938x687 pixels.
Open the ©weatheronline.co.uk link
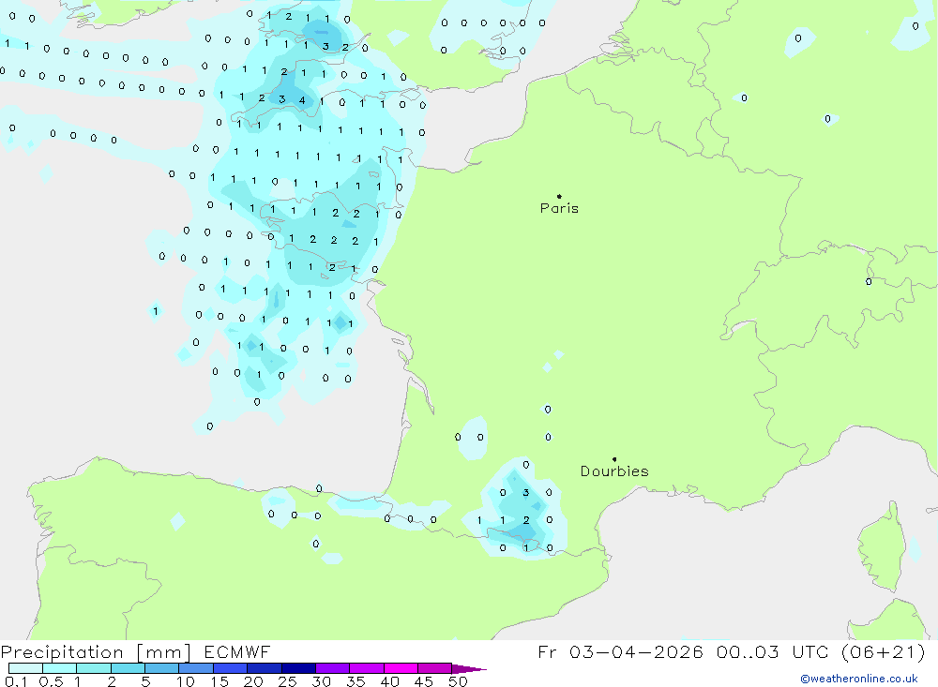pos(859,679)
